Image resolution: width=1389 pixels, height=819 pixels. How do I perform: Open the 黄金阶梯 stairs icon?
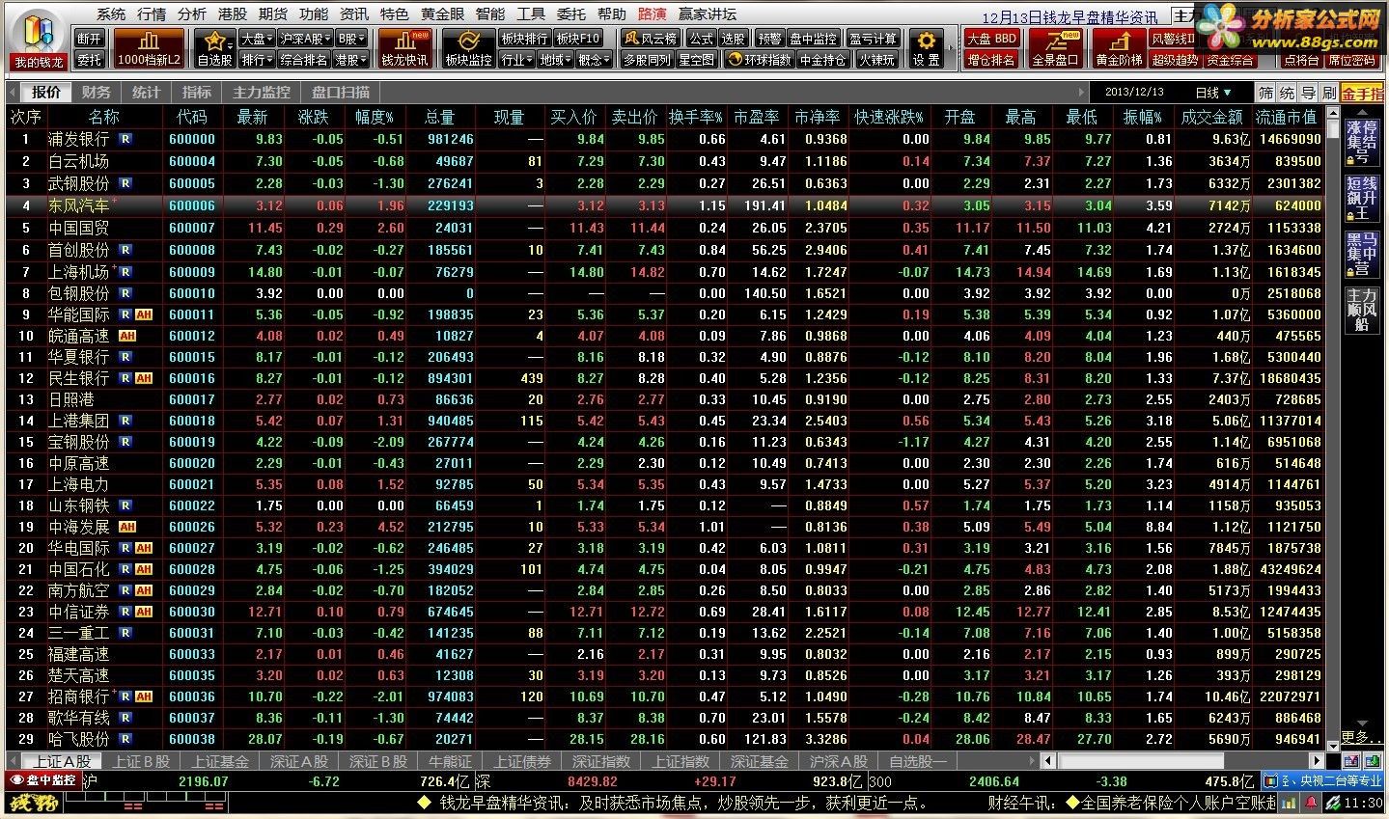[1119, 47]
